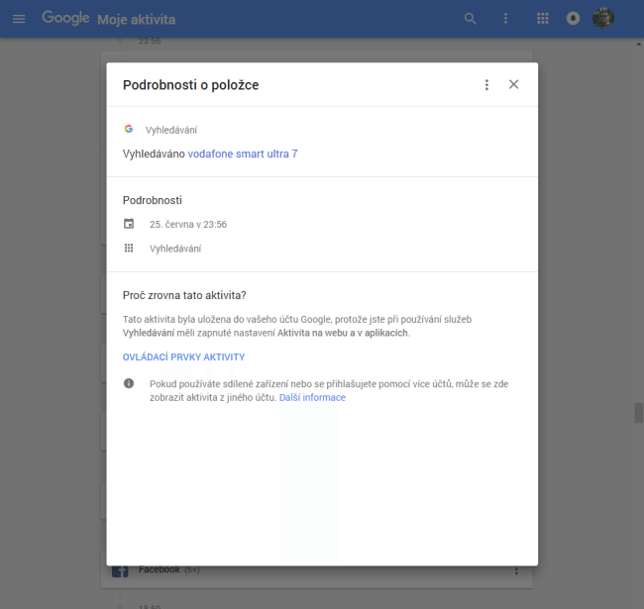Screen dimensions: 644x609
Task: Open options for Facebook activity row
Action: click(516, 570)
